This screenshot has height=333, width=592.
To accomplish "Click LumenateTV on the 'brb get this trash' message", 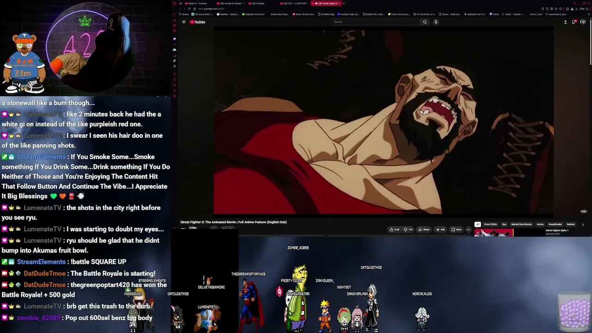I will point(43,306).
